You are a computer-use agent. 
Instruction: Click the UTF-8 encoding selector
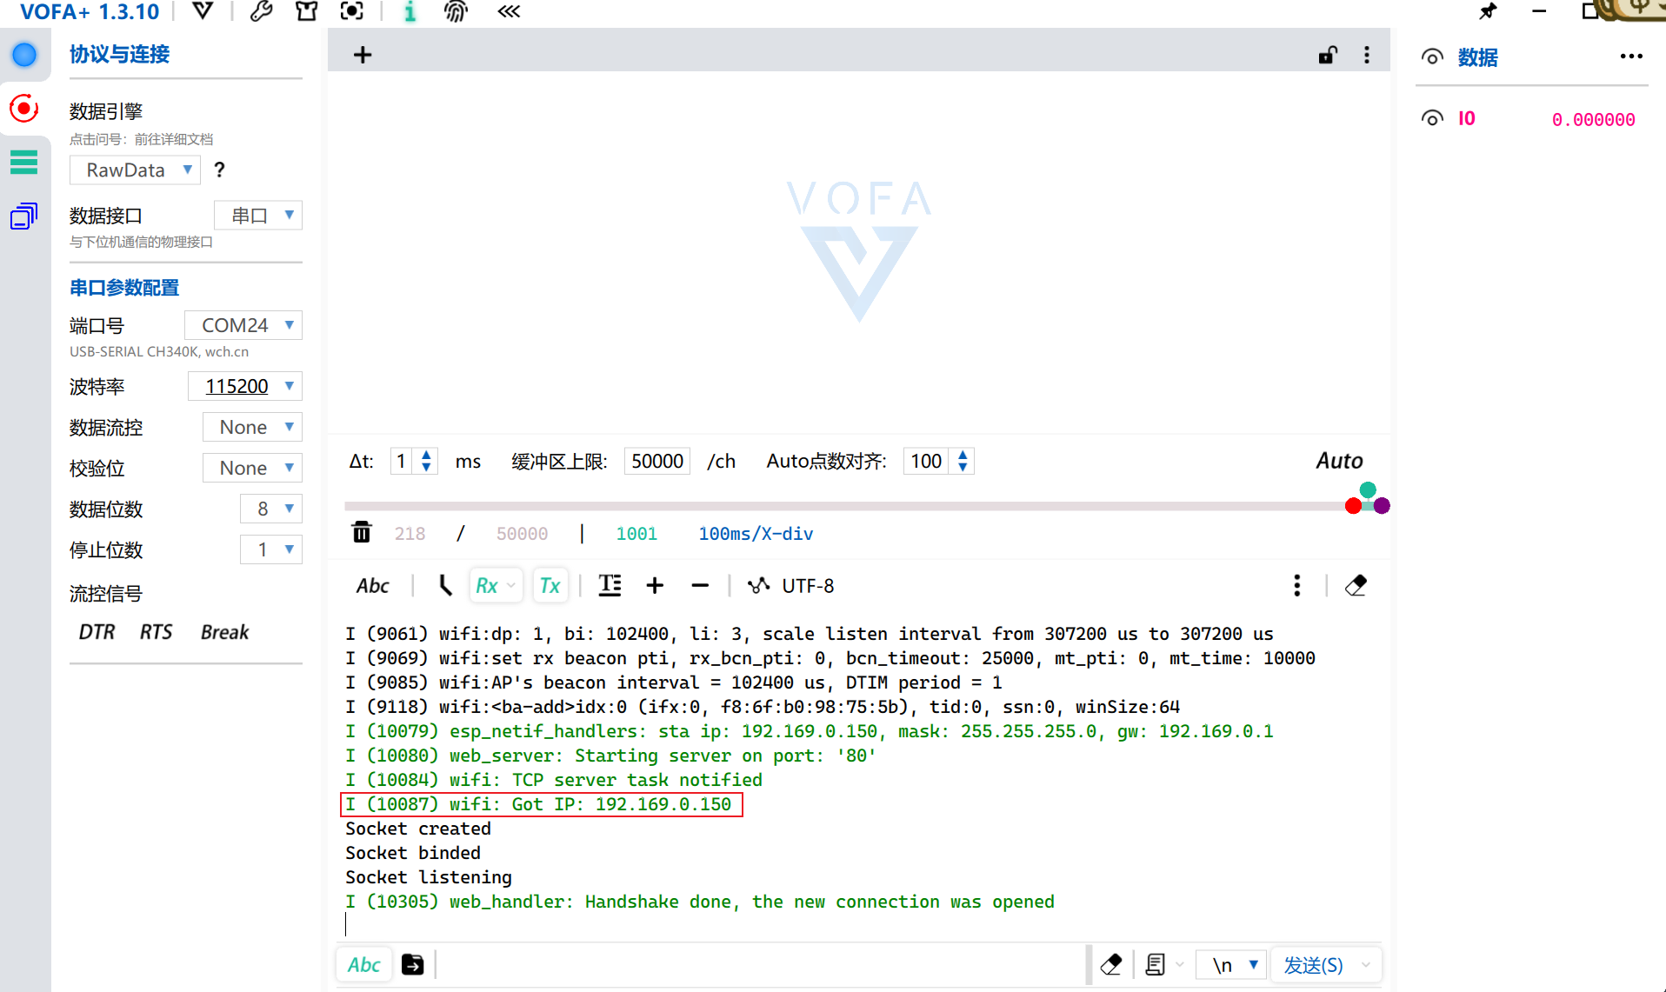(x=808, y=586)
